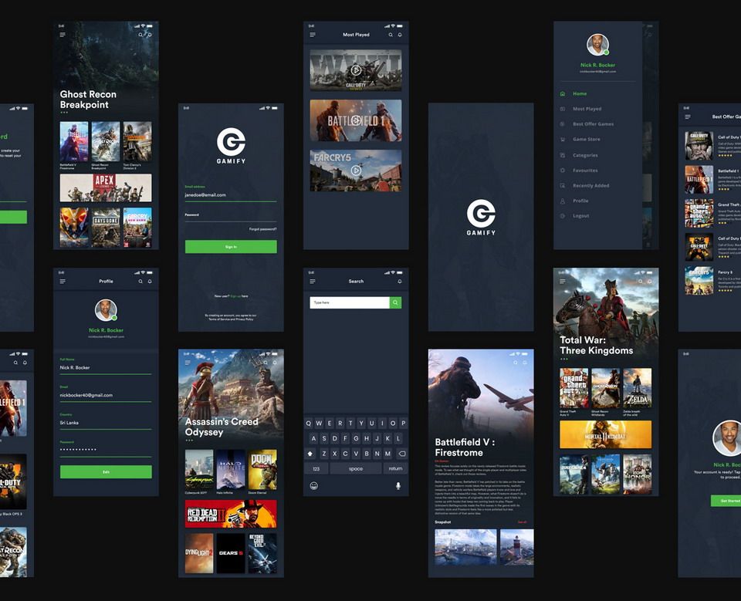Click Forgot password link
This screenshot has height=601, width=741.
click(x=262, y=229)
